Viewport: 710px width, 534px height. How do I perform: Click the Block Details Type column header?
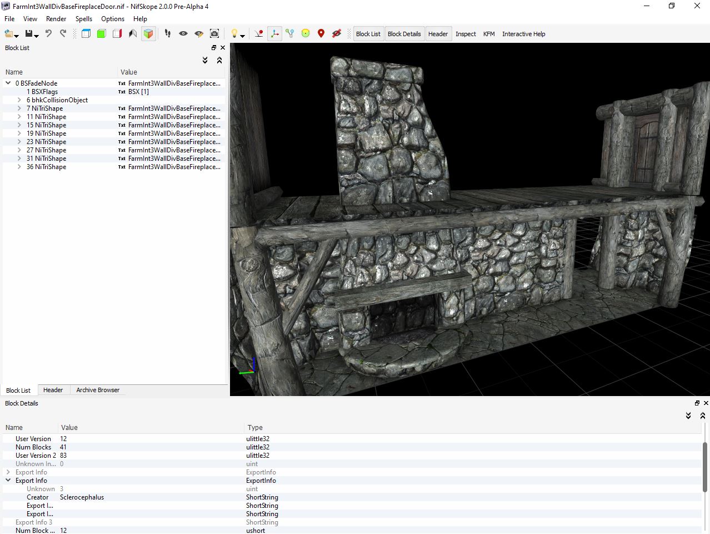tap(473, 428)
